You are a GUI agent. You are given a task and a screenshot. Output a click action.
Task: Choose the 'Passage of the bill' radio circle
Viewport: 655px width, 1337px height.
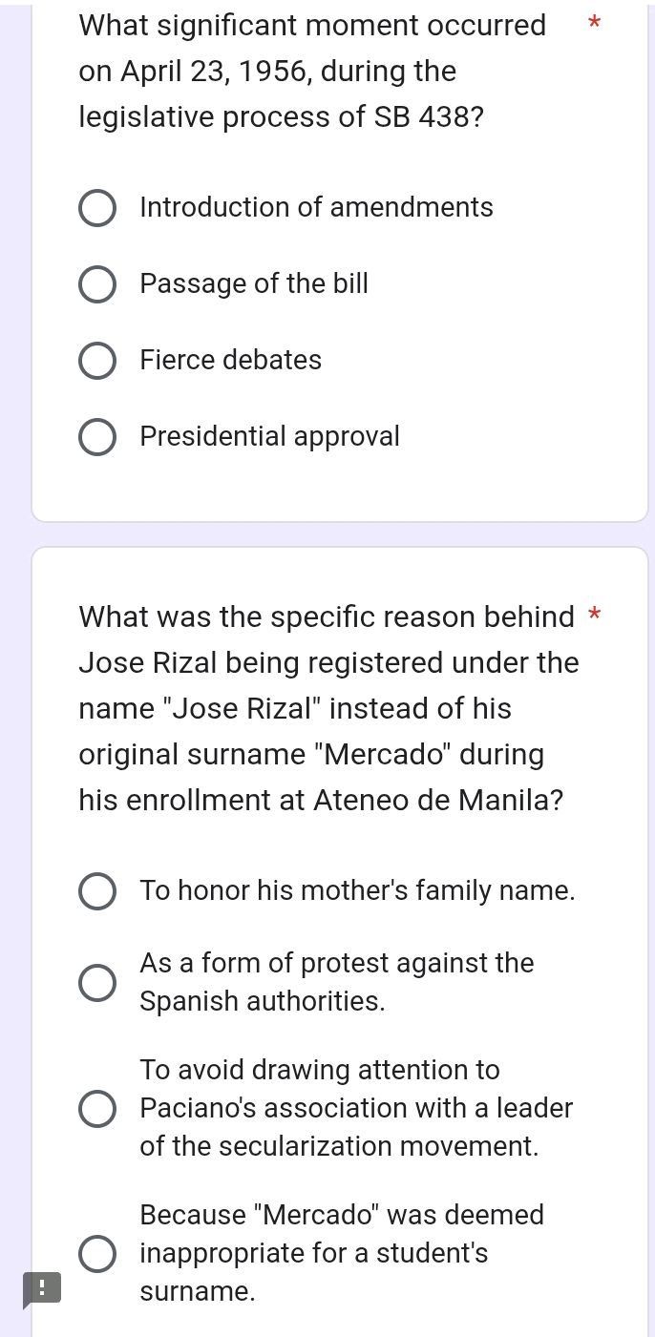point(96,284)
